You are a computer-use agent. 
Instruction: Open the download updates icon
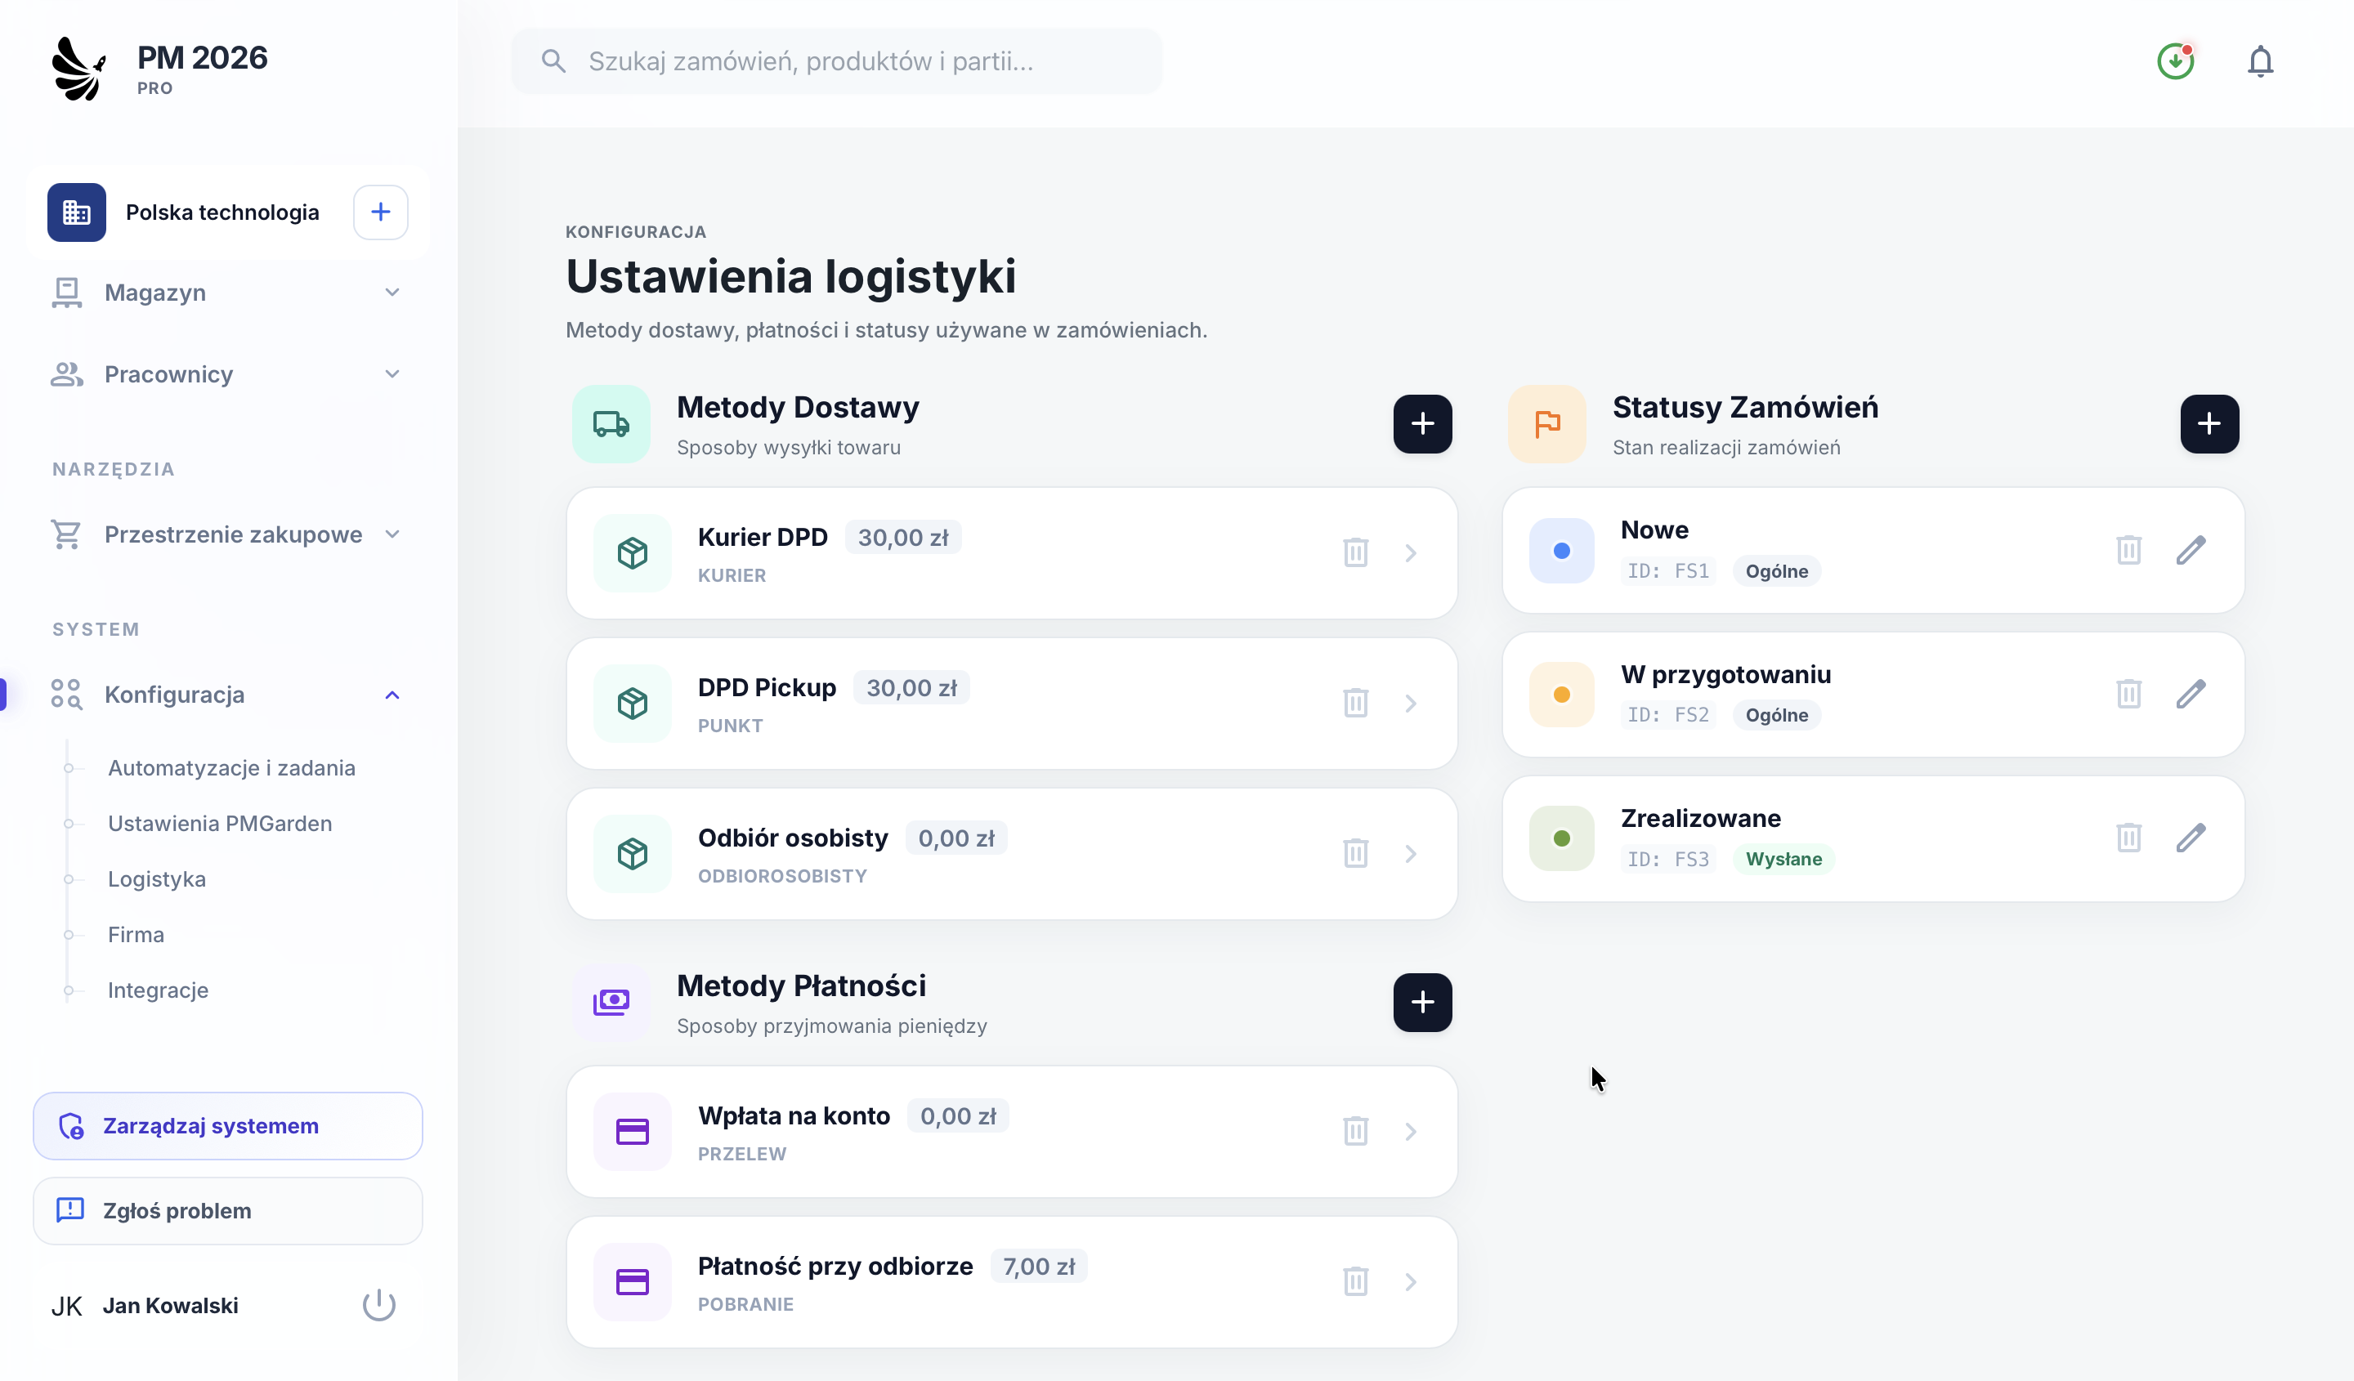coord(2176,61)
